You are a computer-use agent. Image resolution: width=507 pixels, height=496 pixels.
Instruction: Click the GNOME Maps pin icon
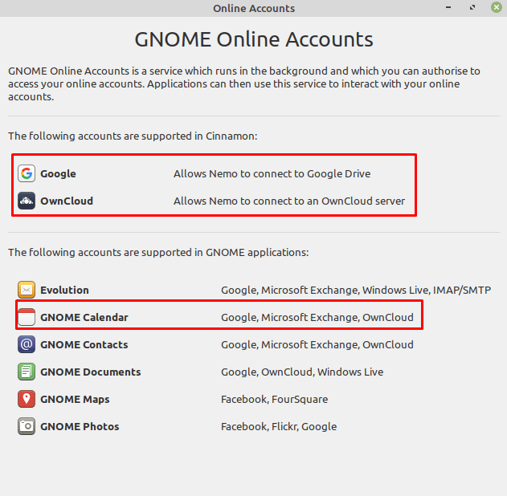[27, 399]
